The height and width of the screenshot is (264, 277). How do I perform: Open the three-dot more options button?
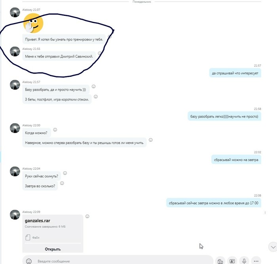pos(256,261)
